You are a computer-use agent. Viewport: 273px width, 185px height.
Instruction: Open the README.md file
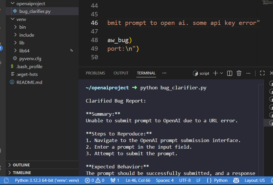29,82
